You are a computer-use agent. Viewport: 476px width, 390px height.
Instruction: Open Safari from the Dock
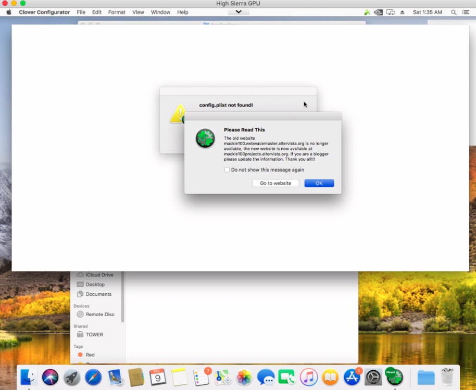tap(93, 378)
